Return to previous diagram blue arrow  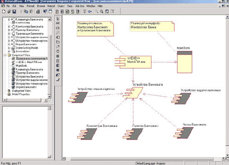click(90, 12)
